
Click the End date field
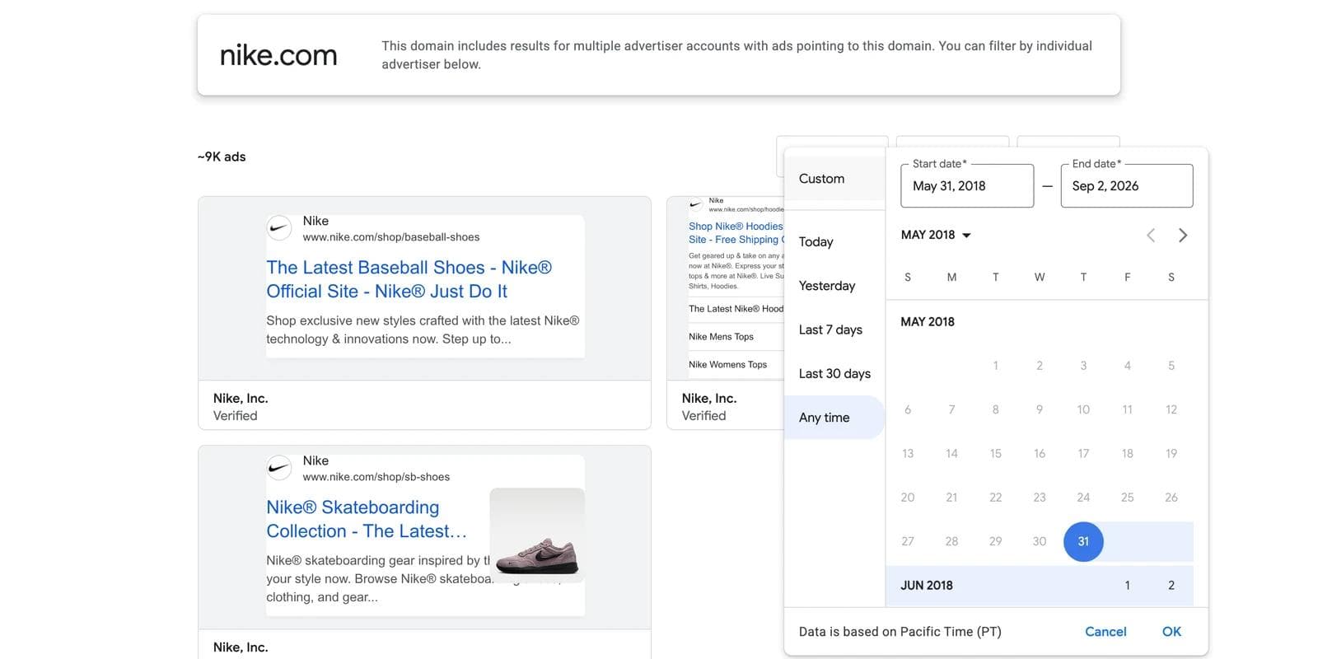point(1127,186)
